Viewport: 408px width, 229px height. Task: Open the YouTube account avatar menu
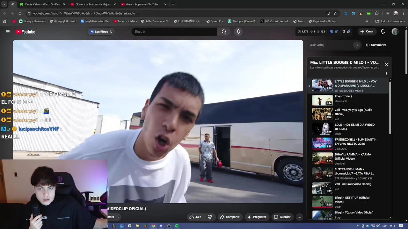pos(395,31)
